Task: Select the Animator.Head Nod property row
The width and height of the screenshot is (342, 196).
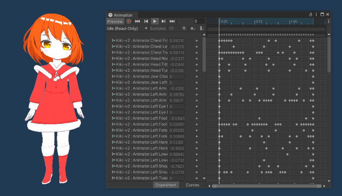Action: [x=154, y=58]
